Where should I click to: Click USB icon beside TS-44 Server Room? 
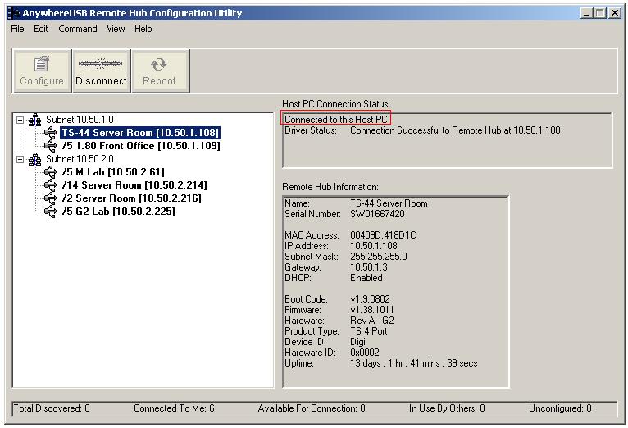coord(51,133)
